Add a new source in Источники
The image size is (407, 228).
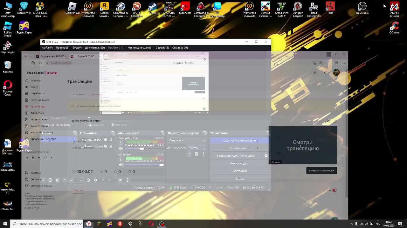82,180
